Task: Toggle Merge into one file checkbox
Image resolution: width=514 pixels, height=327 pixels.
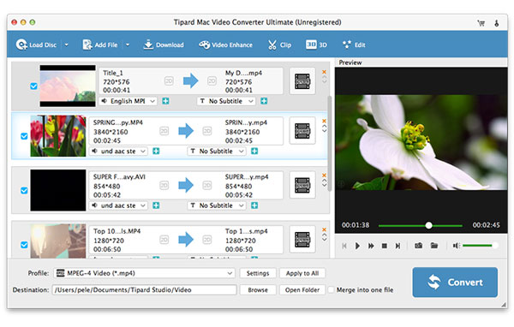Action: tap(331, 290)
